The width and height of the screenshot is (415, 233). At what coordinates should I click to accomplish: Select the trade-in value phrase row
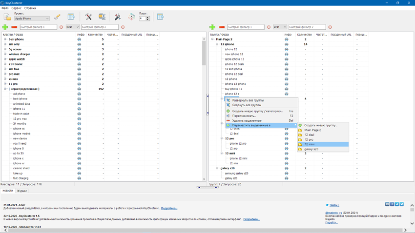pos(21,114)
